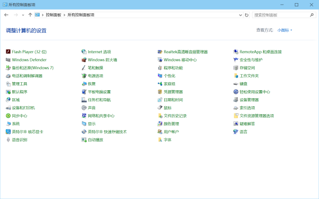This screenshot has height=199, width=319.
Task: Click the 电话和调制解调器 icon
Action: 8,76
